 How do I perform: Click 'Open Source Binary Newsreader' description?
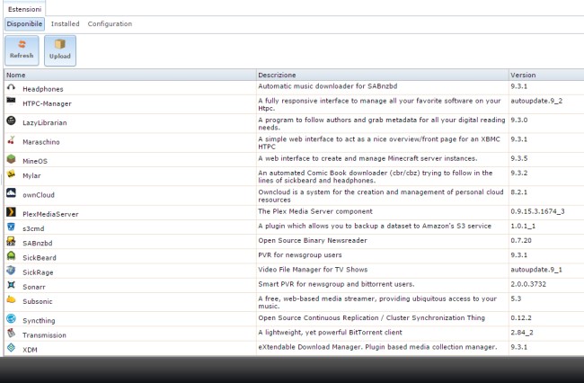click(313, 240)
